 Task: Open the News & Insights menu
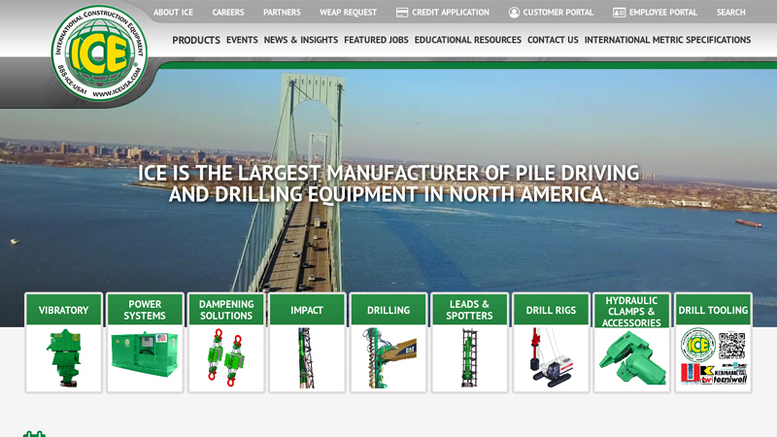coord(301,41)
